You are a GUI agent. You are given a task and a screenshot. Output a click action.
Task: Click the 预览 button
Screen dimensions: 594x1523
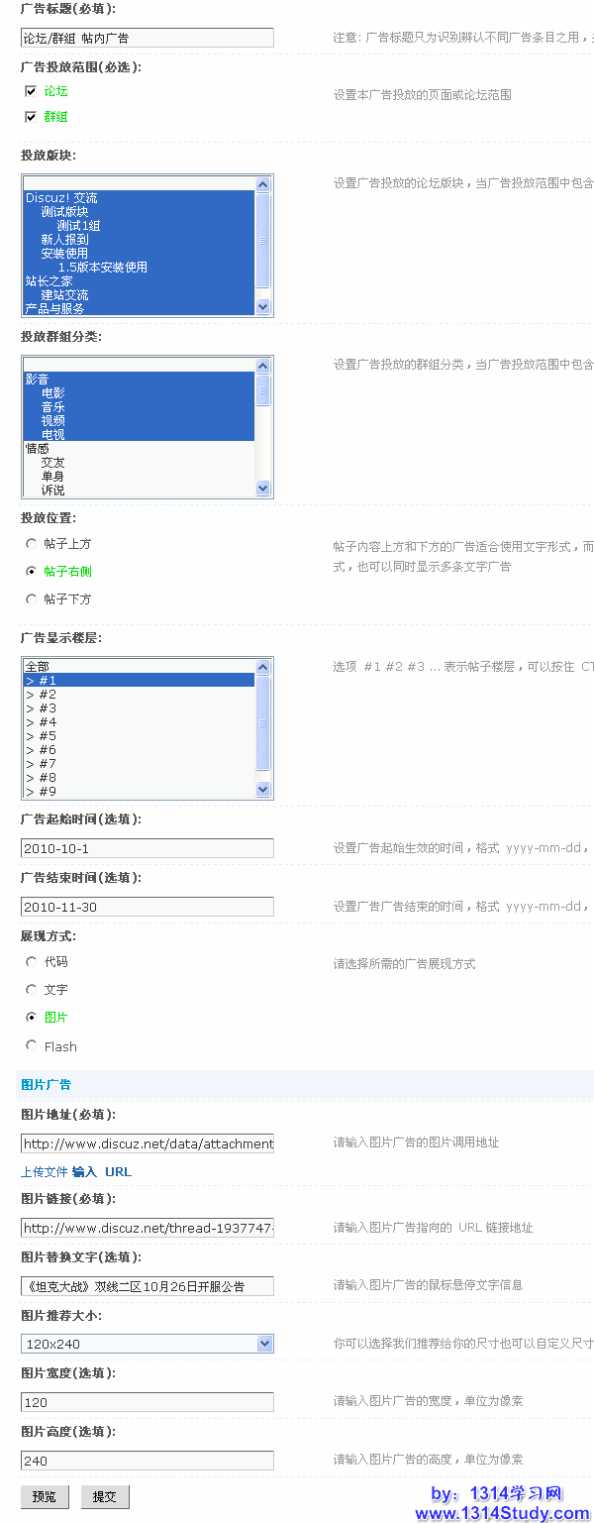click(45, 1496)
